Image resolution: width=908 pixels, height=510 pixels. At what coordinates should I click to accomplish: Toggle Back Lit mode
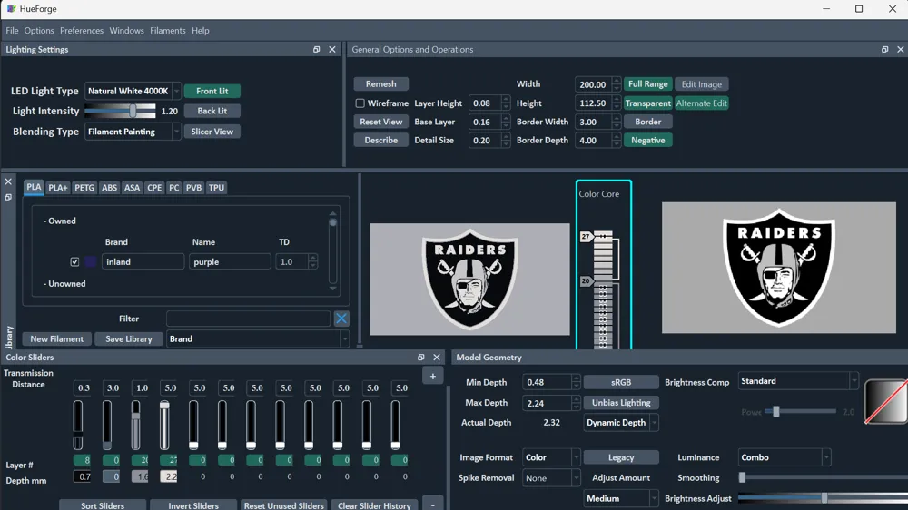tap(212, 111)
